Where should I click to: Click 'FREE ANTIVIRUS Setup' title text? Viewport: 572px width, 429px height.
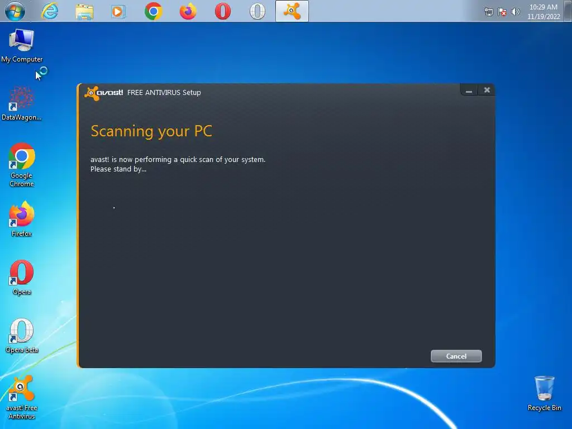[x=164, y=93]
